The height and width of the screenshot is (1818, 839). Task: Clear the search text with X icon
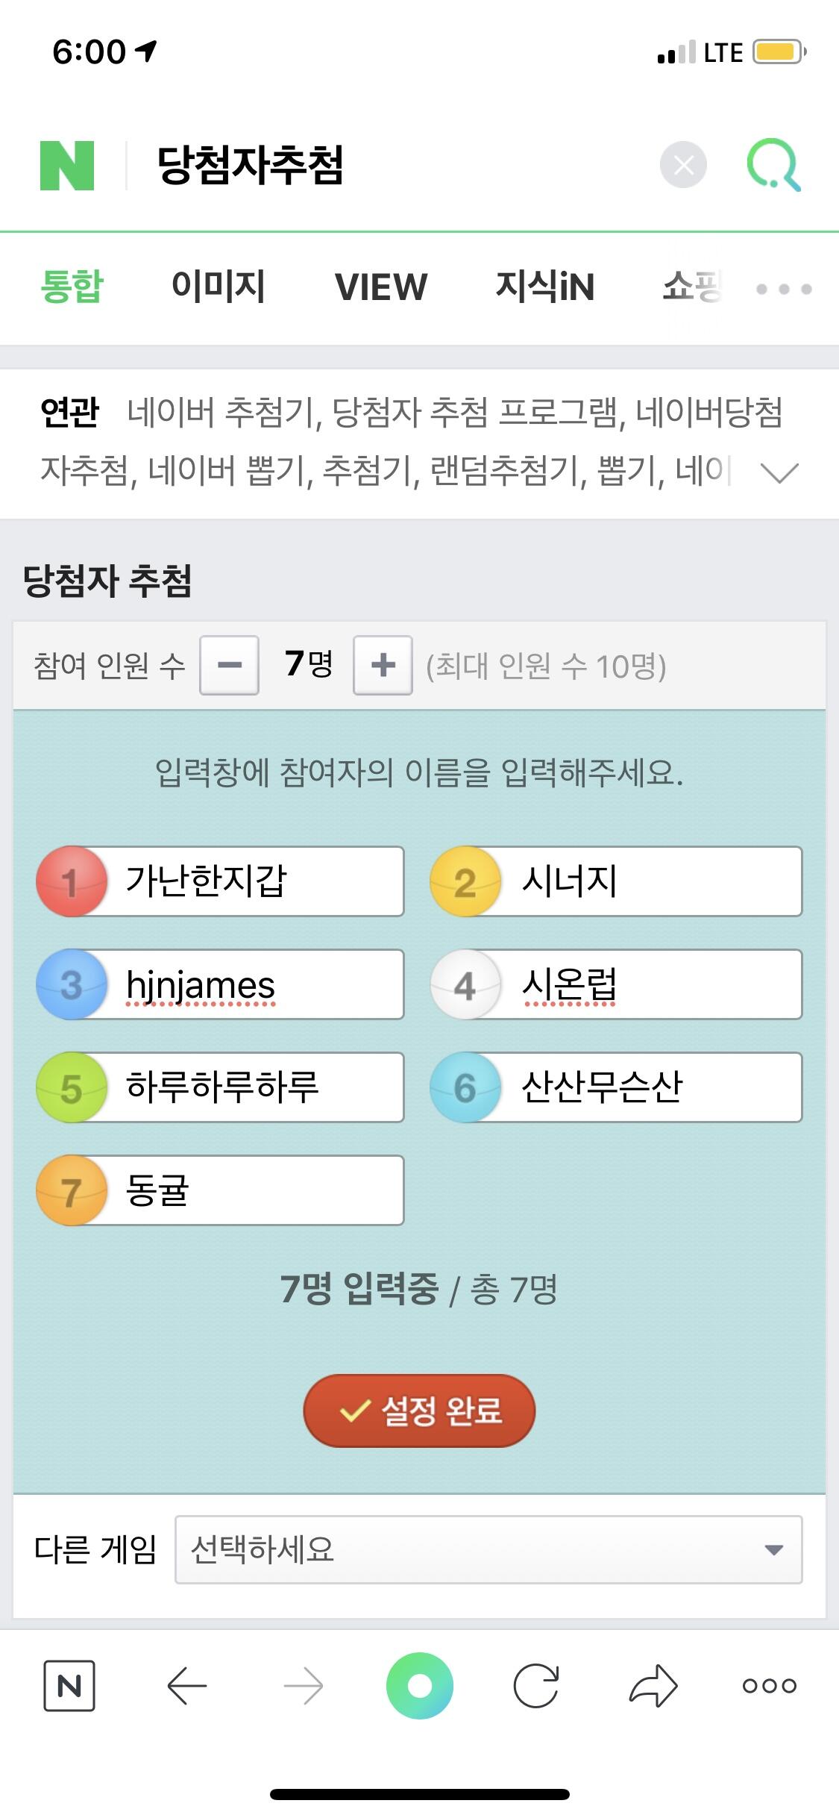pyautogui.click(x=683, y=165)
